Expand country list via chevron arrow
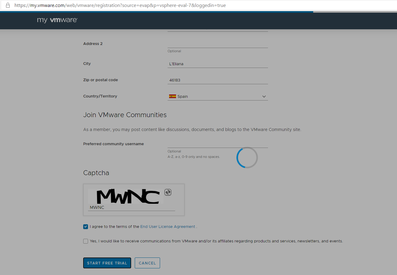Image resolution: width=397 pixels, height=275 pixels. point(264,97)
